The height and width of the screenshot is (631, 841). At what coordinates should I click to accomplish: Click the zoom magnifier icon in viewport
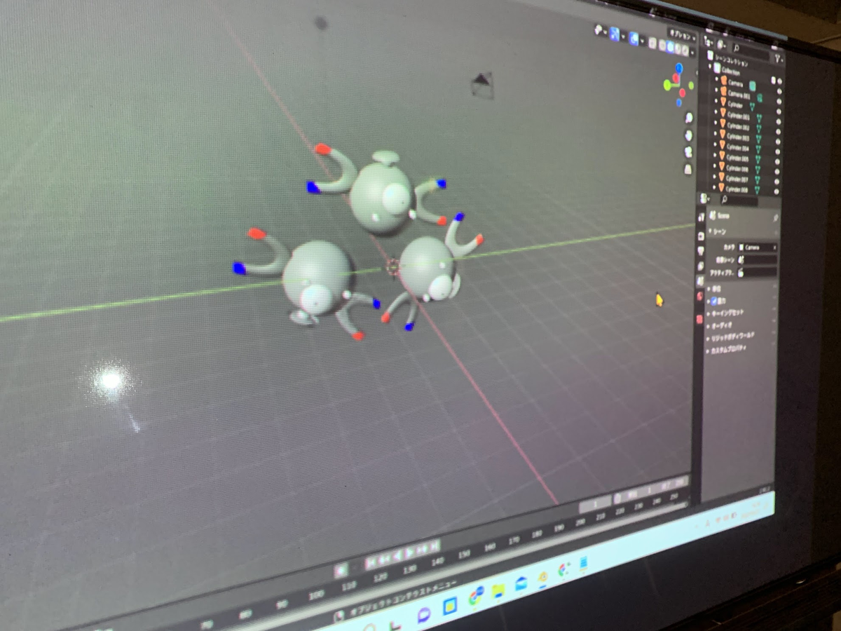point(689,118)
